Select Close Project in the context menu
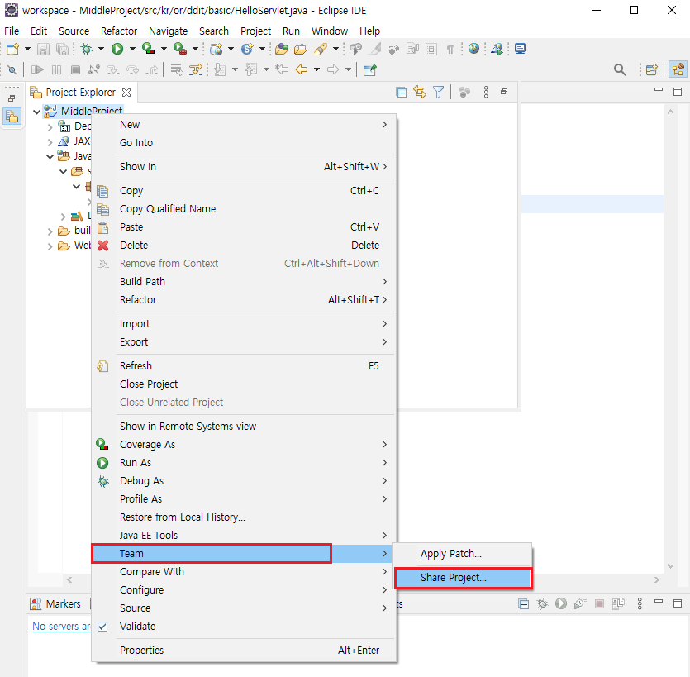 [245, 384]
